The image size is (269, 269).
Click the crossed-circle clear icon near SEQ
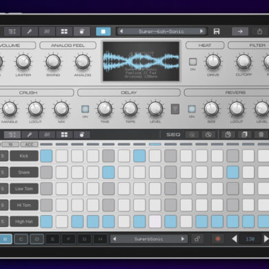click(x=208, y=134)
